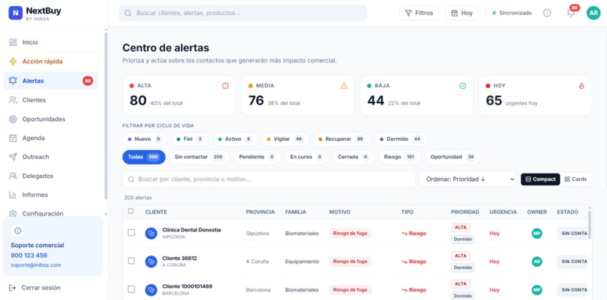
Task: Open the info icon in top bar
Action: 547,13
